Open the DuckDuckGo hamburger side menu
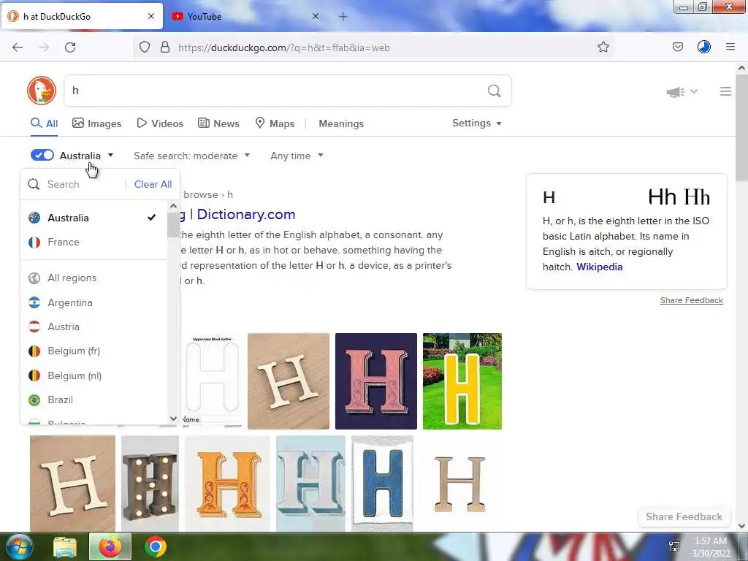The width and height of the screenshot is (748, 561). click(x=725, y=91)
